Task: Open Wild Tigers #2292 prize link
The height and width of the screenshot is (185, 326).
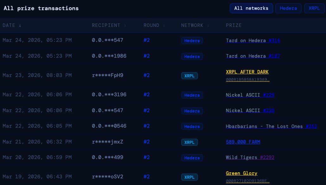Action: [250, 157]
